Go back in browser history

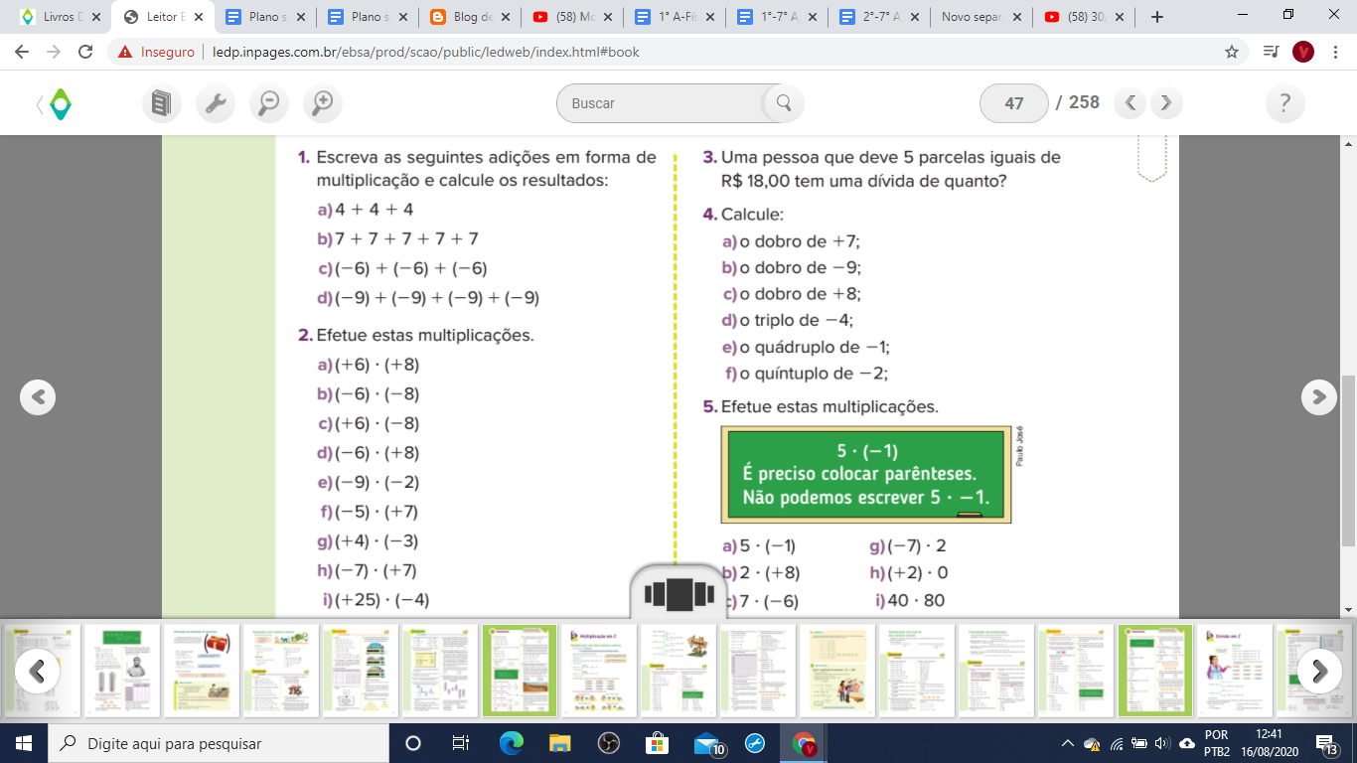[x=22, y=52]
